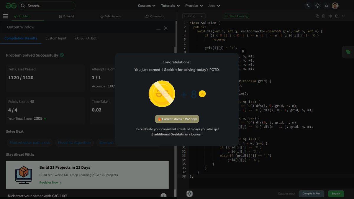Image resolution: width=354 pixels, height=199 pixels.
Task: Switch to the Editorial tab
Action: point(66,16)
